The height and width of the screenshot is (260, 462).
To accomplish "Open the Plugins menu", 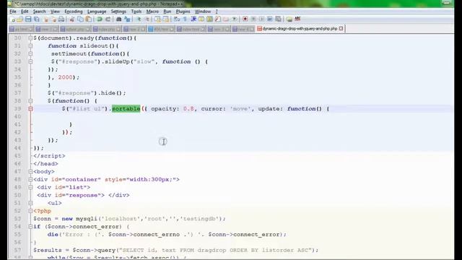I will (183, 12).
